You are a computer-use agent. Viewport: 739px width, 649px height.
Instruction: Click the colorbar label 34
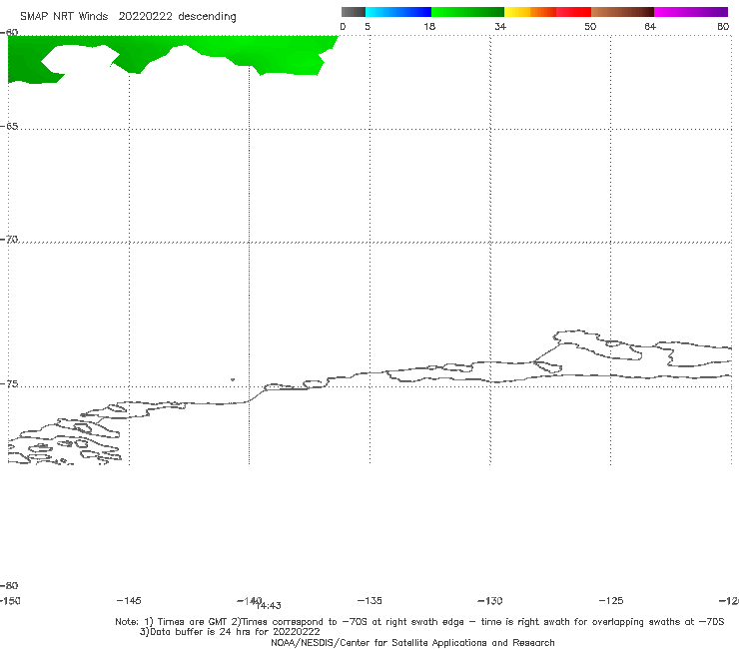pos(500,26)
